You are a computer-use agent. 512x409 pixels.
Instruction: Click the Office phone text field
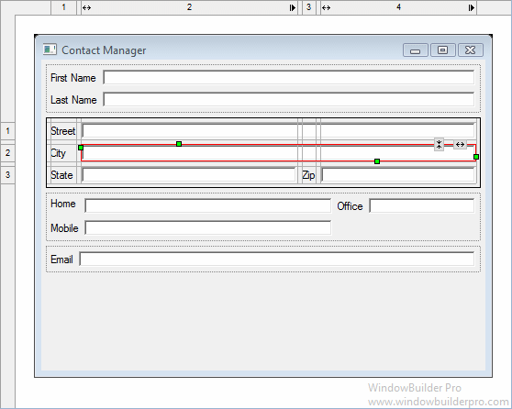pos(422,205)
